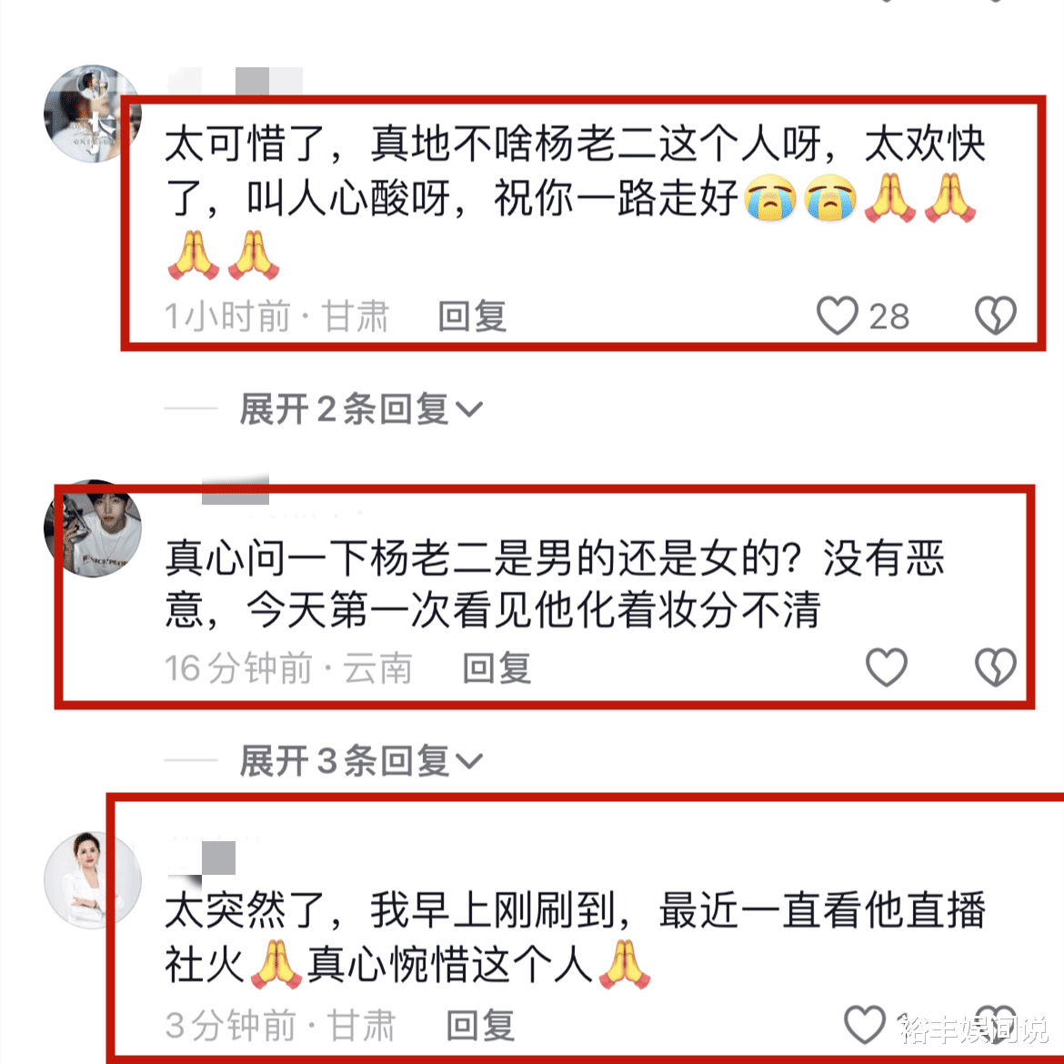Click the chevron next to 展开3条回复
Image resolution: width=1064 pixels, height=1064 pixels.
[x=469, y=760]
